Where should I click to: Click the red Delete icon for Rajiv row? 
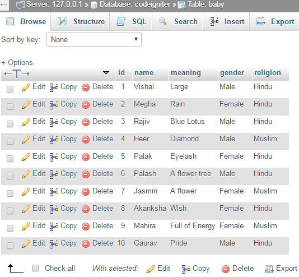(x=86, y=122)
